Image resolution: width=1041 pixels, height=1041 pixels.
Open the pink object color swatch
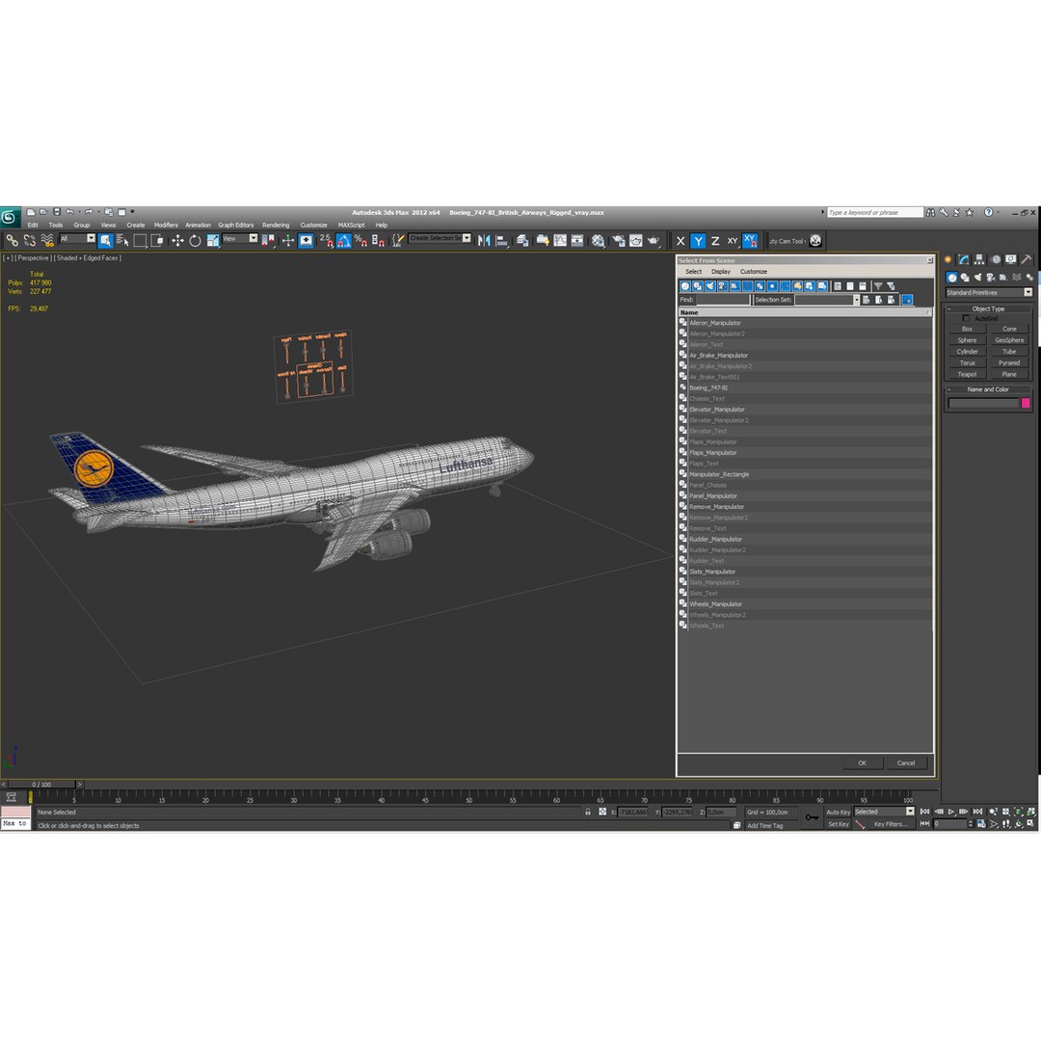coord(1026,403)
